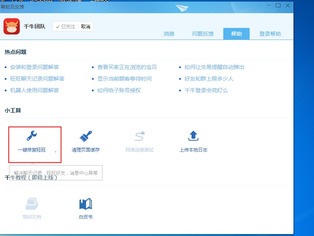The height and width of the screenshot is (236, 314).
Task: Open the 查看买家正在浏览的宝贝 link
Action: pyautogui.click(x=127, y=67)
